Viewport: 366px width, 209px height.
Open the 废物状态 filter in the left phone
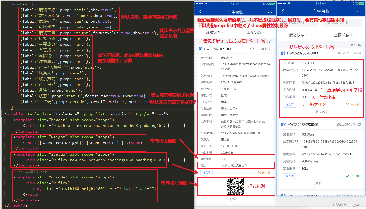(x=215, y=32)
